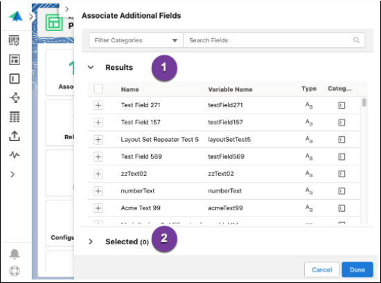The height and width of the screenshot is (283, 381).
Task: Click the upload sidebar icon
Action: coord(15,136)
